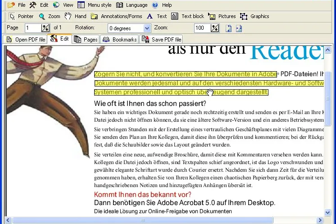
Task: Open the Help menu
Action: point(162,5)
